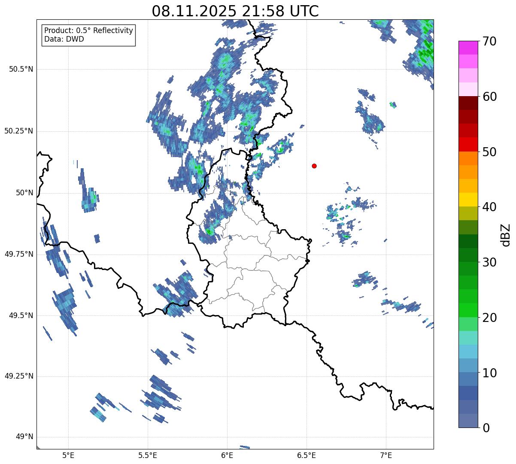Click the 50°N latitude label
Image resolution: width=516 pixels, height=464 pixels.
(x=24, y=193)
